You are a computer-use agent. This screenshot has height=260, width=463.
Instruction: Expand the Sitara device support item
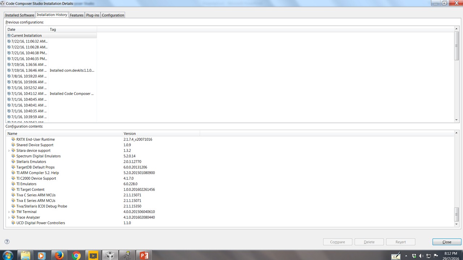point(9,151)
